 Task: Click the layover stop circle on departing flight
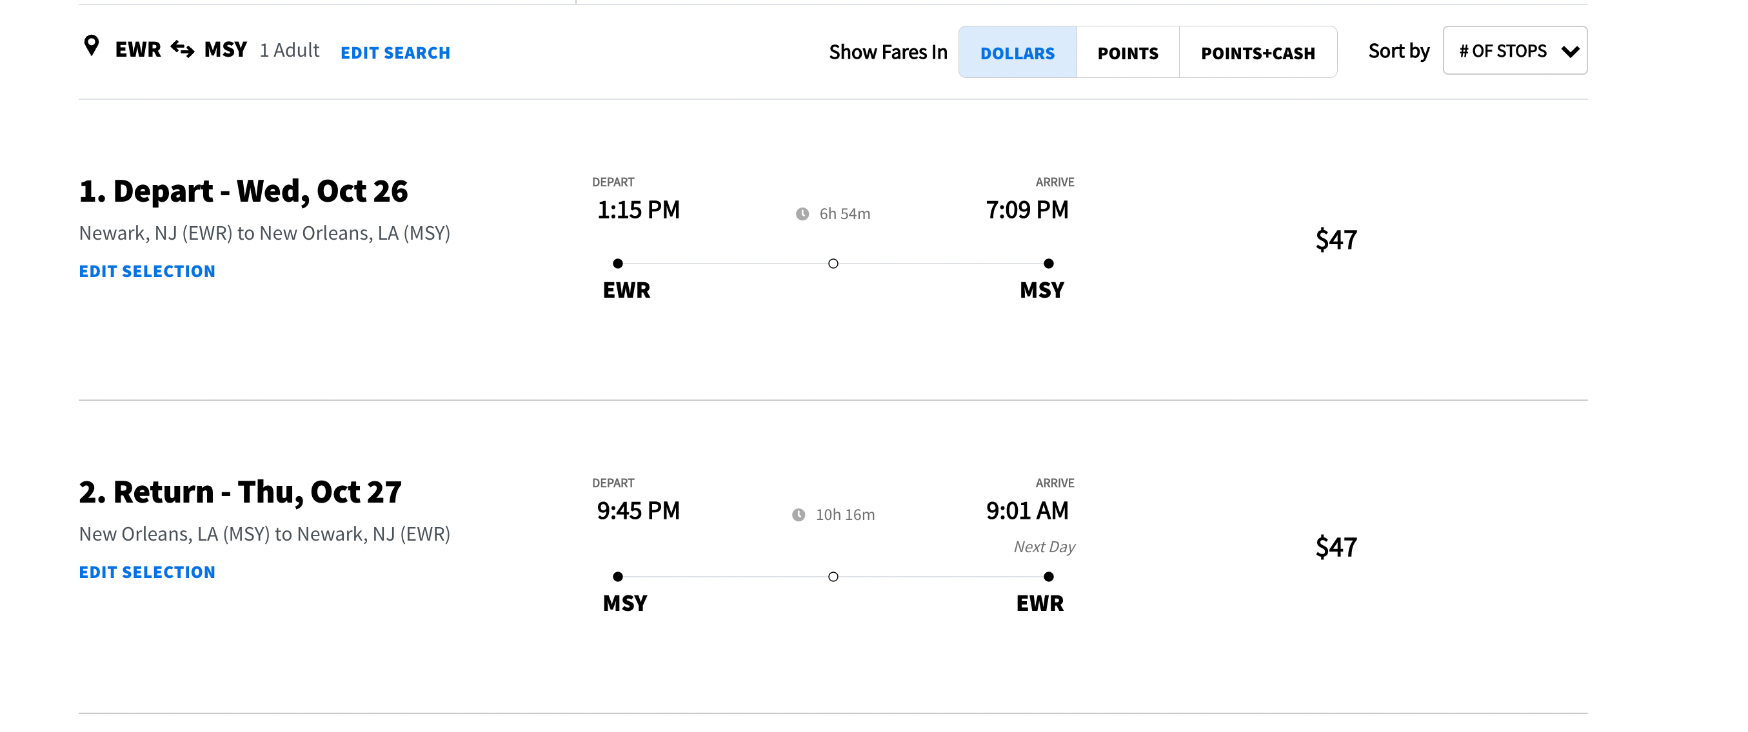833,264
